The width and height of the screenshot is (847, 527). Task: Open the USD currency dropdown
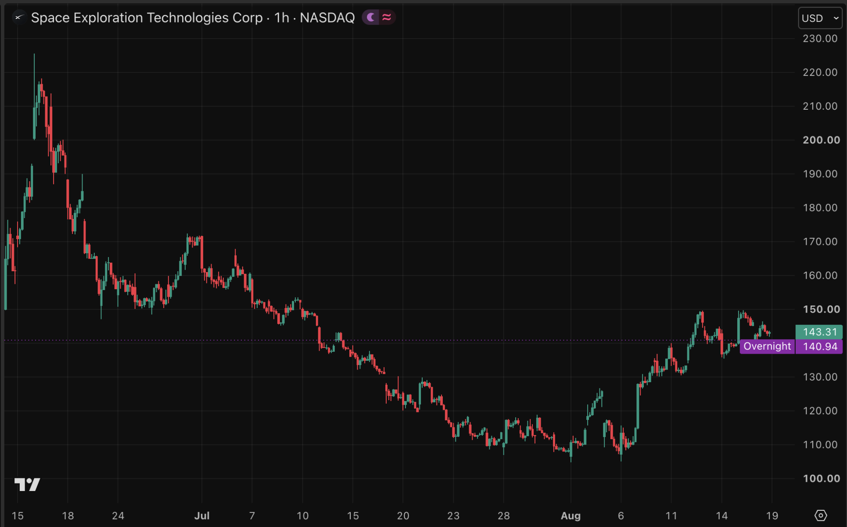[820, 18]
